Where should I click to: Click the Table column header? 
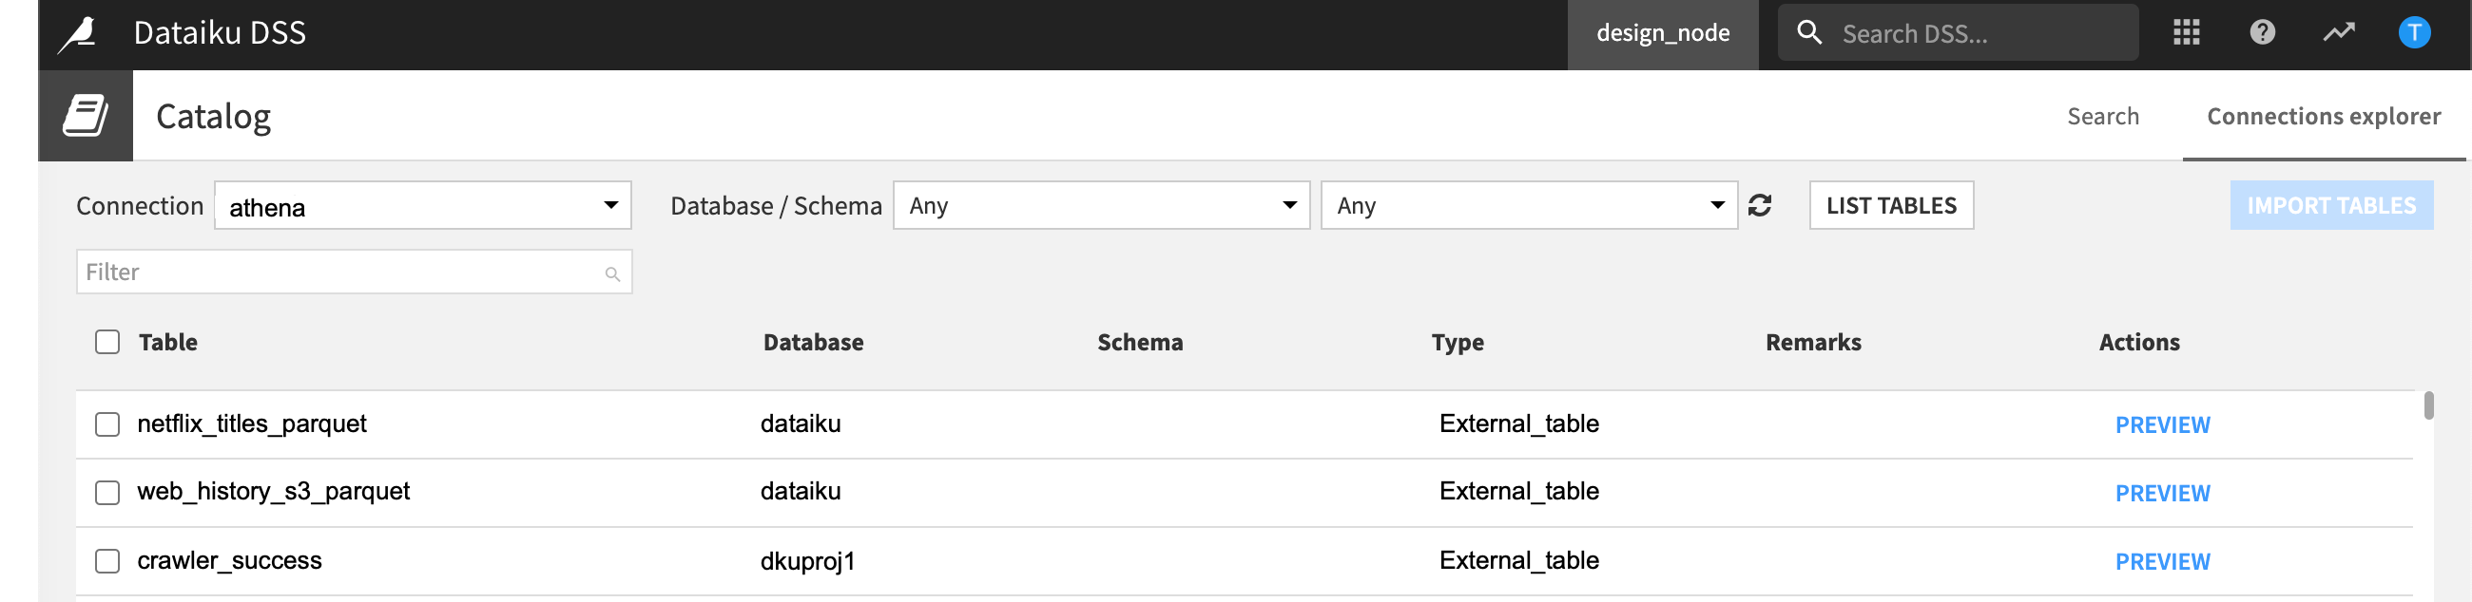[168, 342]
